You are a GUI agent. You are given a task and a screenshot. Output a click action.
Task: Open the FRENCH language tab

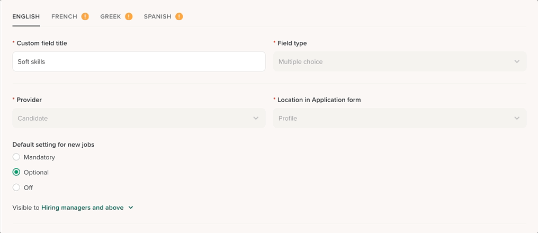[x=64, y=16]
